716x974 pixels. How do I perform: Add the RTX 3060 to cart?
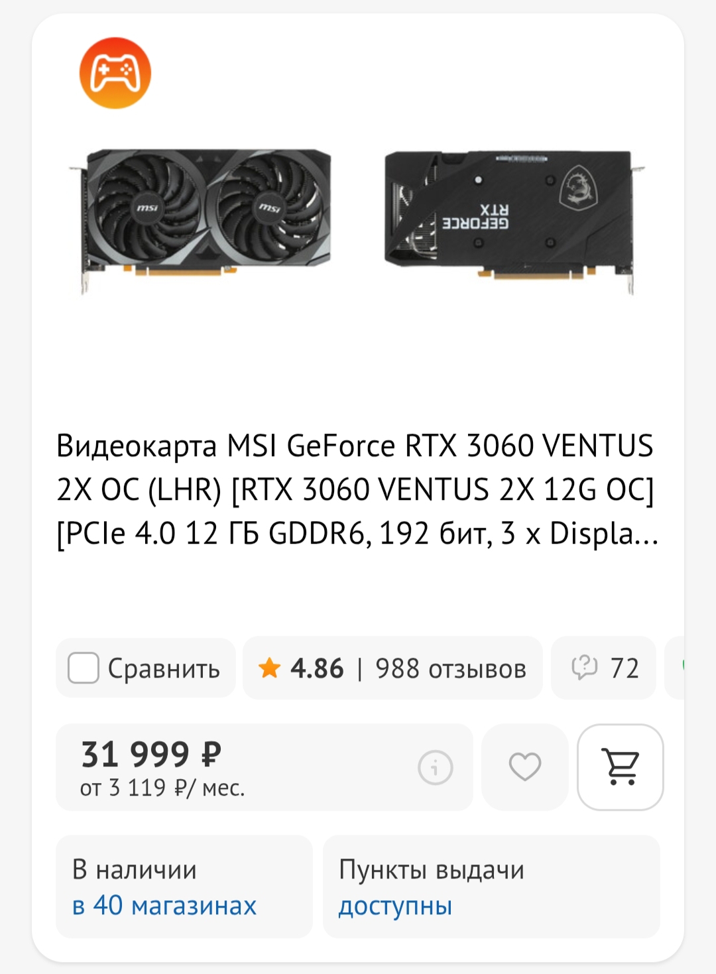coord(621,767)
